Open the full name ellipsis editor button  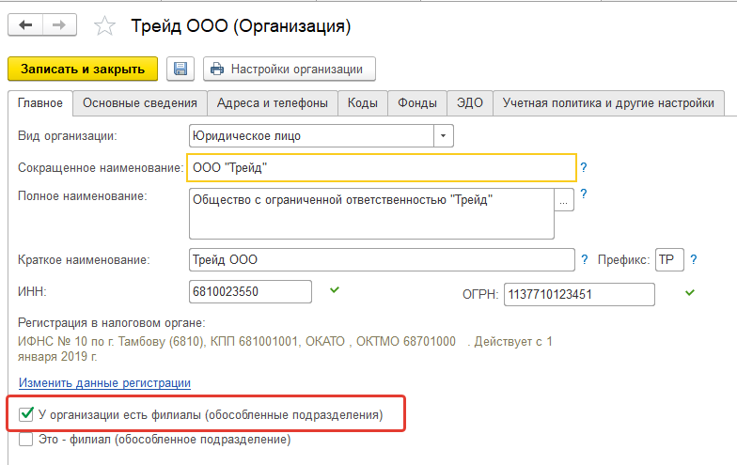click(564, 200)
